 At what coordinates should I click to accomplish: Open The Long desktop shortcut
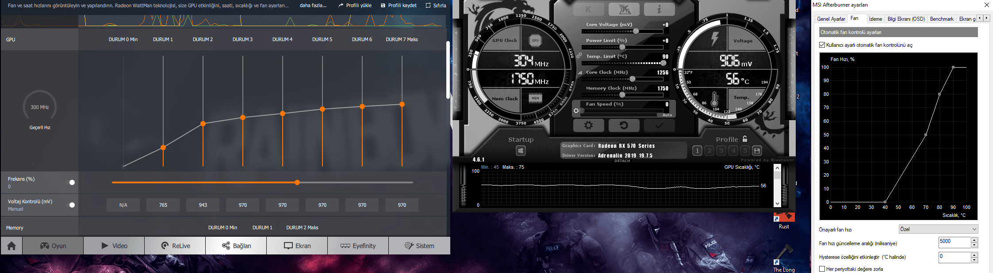pyautogui.click(x=784, y=259)
